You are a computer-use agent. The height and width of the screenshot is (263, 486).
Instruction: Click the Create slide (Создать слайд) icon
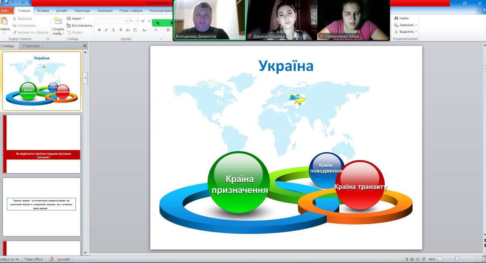[x=58, y=22]
